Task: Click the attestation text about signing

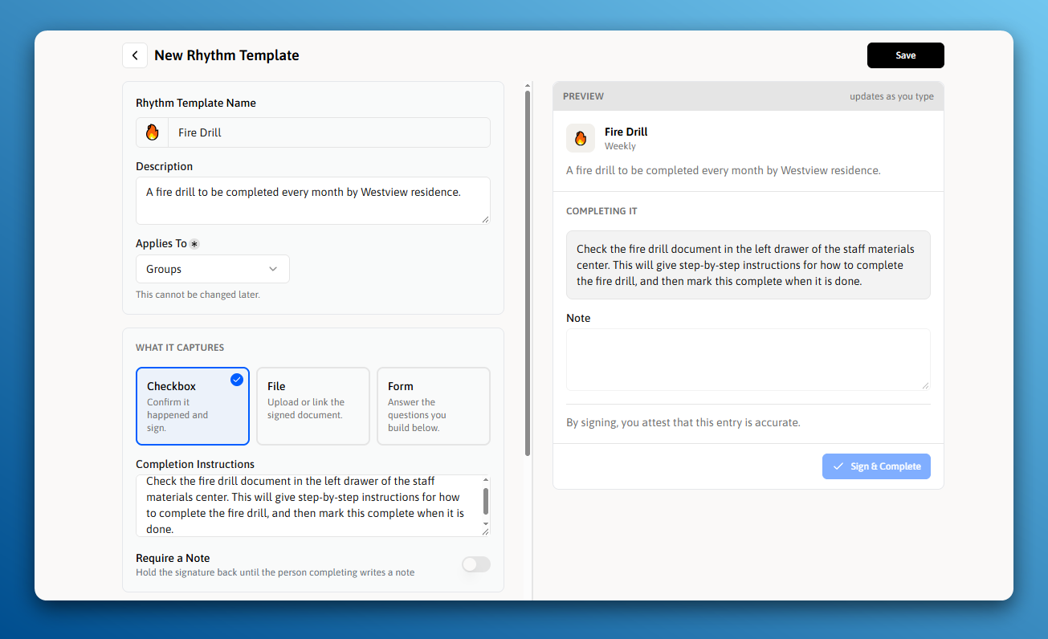Action: tap(683, 422)
